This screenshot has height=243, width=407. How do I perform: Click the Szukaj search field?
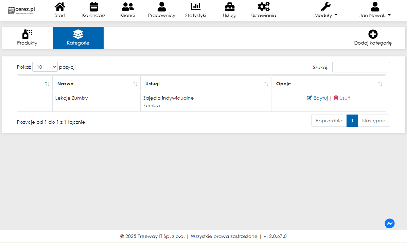[x=361, y=67]
